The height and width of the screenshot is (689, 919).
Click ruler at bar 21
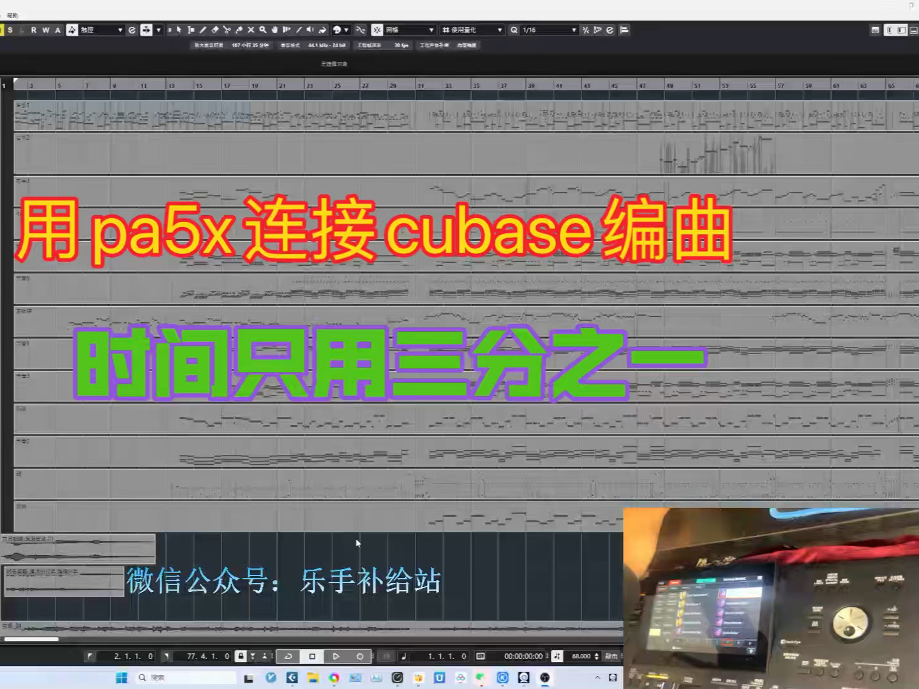pyautogui.click(x=282, y=85)
